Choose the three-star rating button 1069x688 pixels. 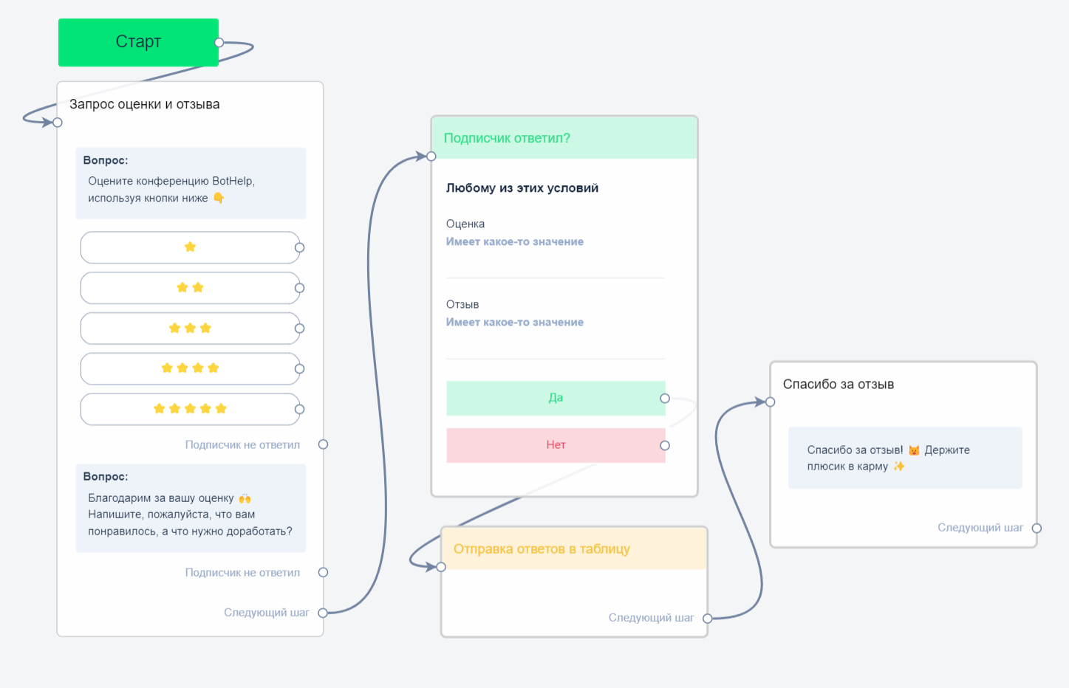pos(190,328)
